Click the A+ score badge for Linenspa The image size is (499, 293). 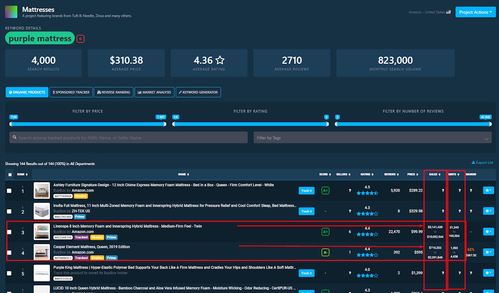click(x=325, y=232)
